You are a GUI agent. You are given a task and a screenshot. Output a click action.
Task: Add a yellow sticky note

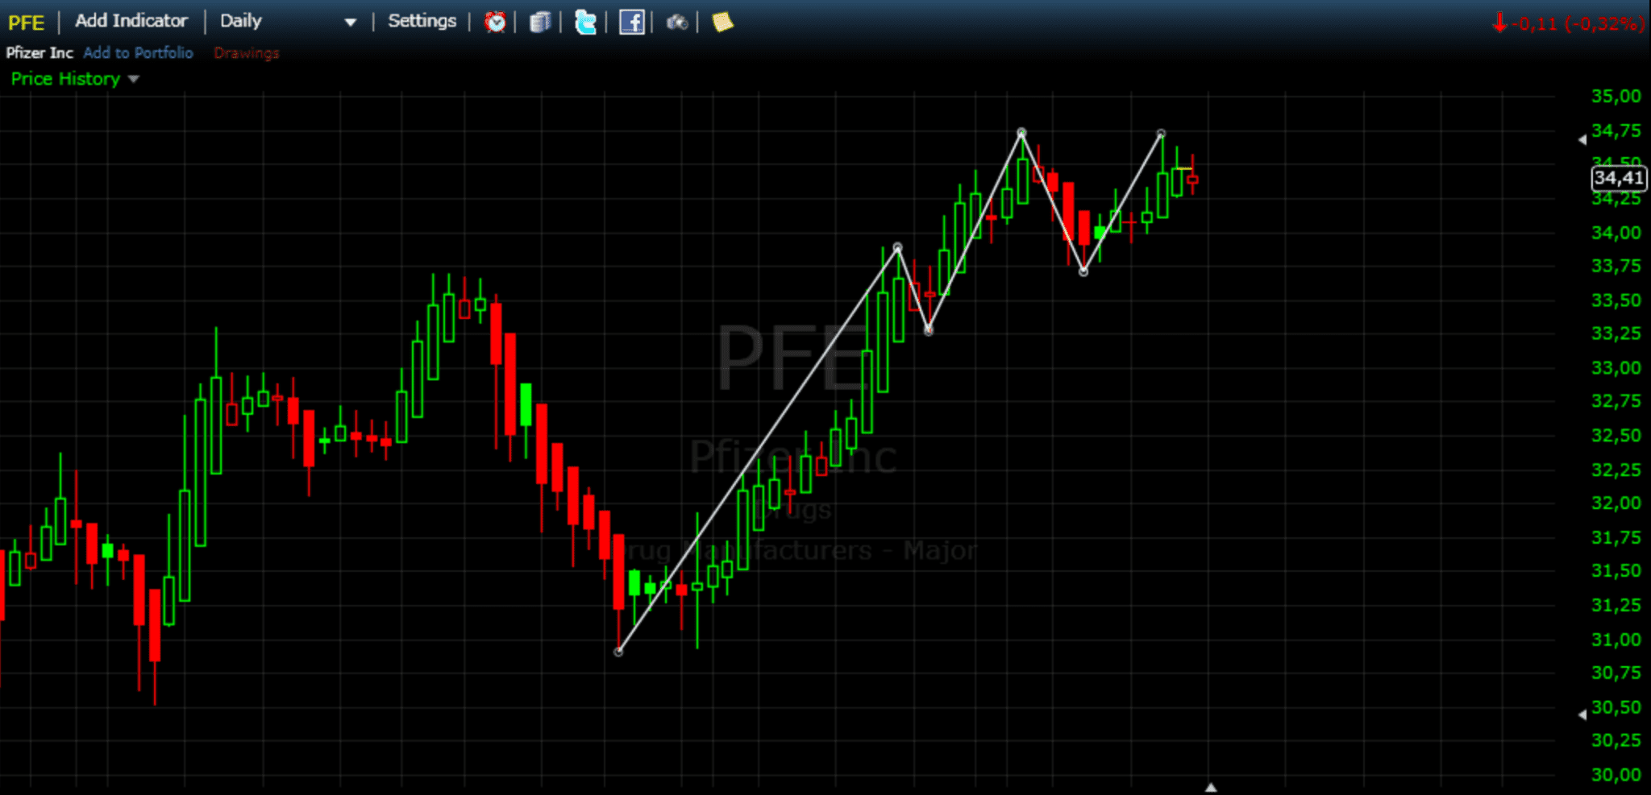point(722,22)
